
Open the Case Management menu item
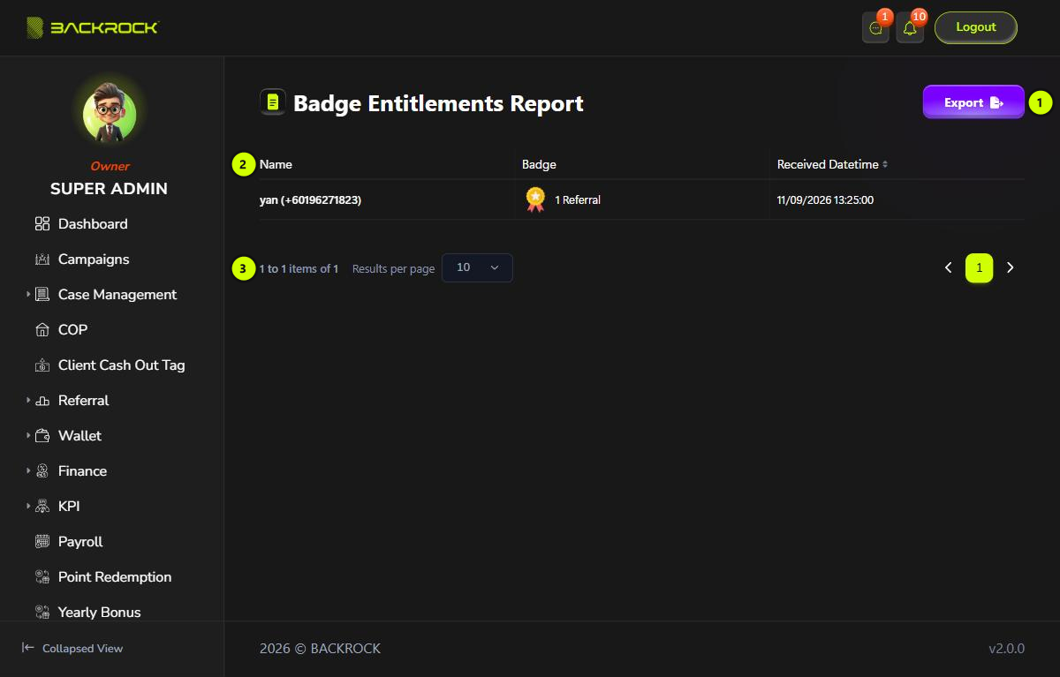coord(117,295)
